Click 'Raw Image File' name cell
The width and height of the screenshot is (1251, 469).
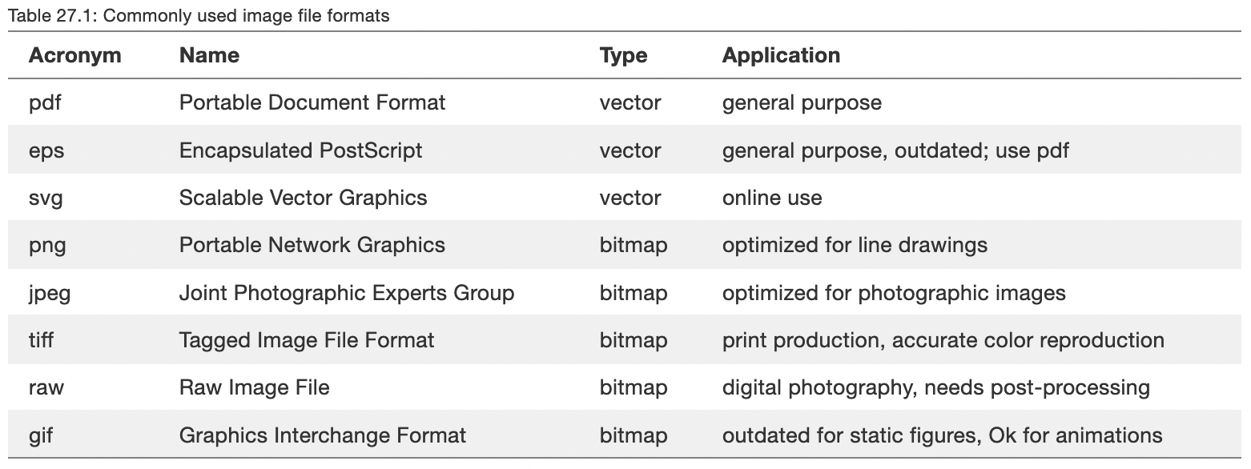254,387
